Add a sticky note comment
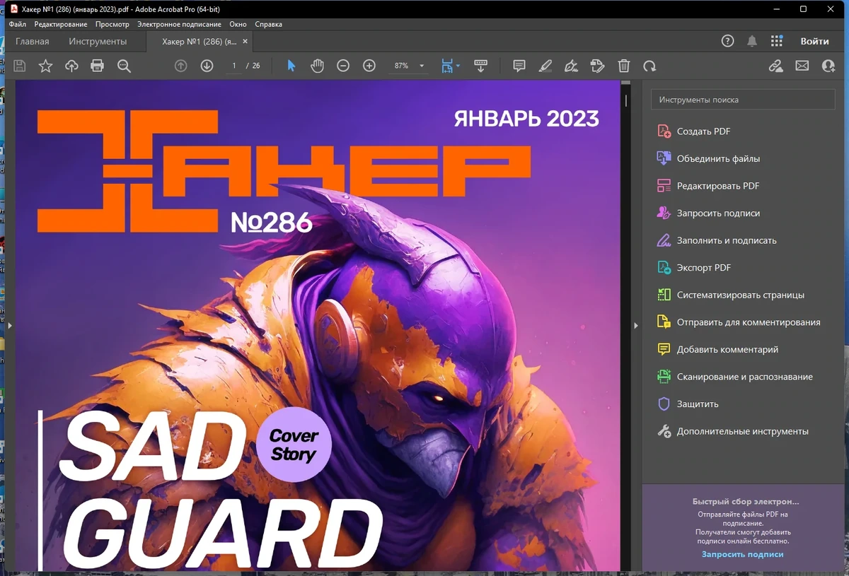Screen dimensions: 849x576 [519, 66]
